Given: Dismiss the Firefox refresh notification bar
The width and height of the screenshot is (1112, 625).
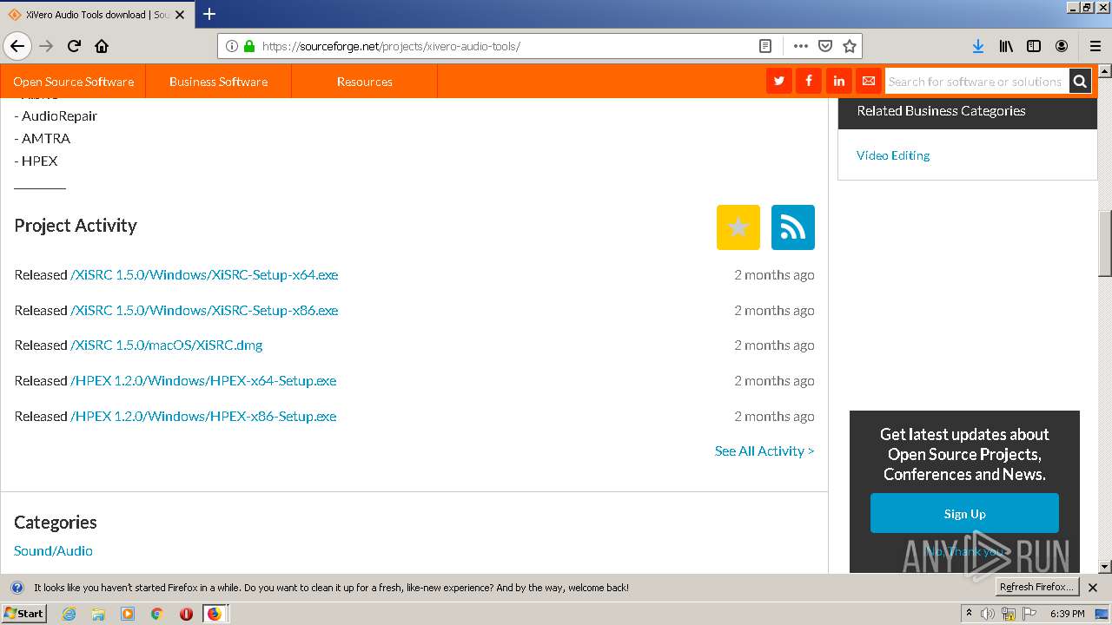Looking at the screenshot, I should tap(1093, 588).
